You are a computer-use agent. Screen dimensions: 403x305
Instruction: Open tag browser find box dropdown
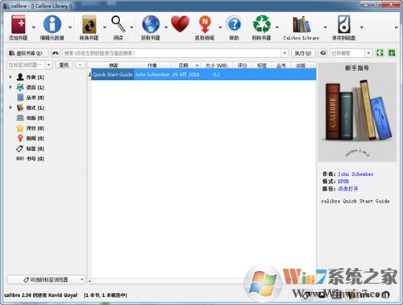click(x=48, y=65)
